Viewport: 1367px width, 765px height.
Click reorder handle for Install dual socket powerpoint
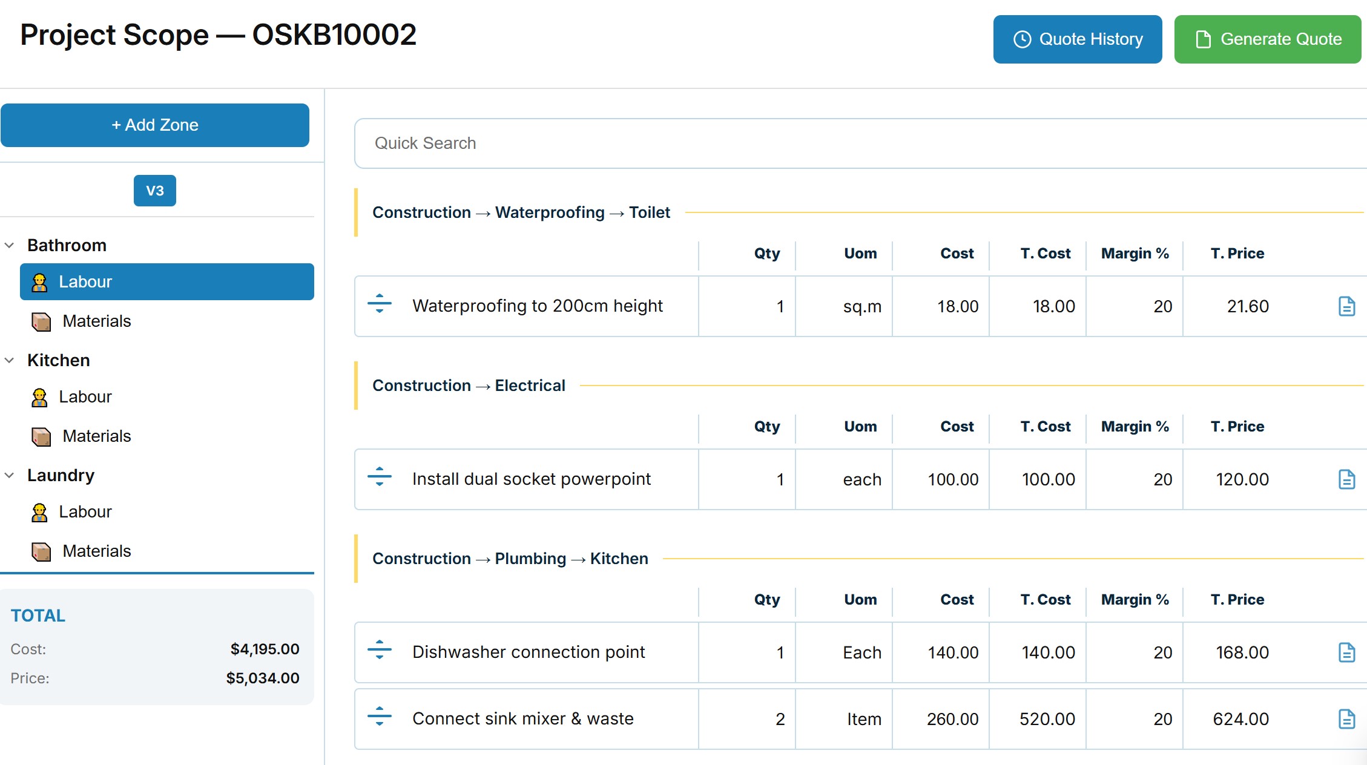[x=380, y=476]
